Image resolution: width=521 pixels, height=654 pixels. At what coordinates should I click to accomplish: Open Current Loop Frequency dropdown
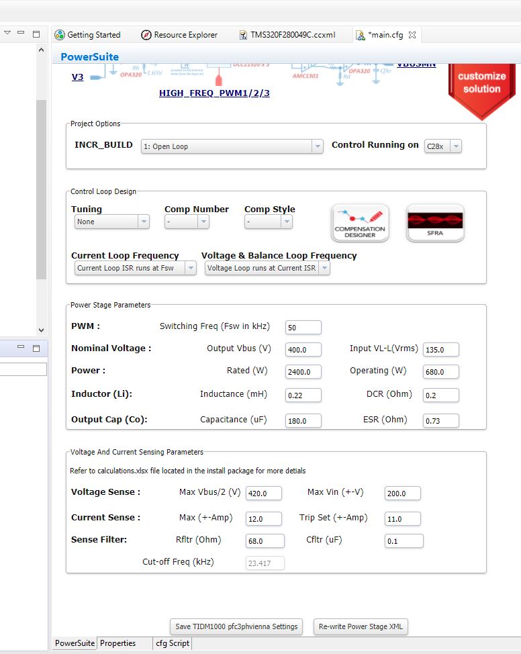click(x=135, y=268)
